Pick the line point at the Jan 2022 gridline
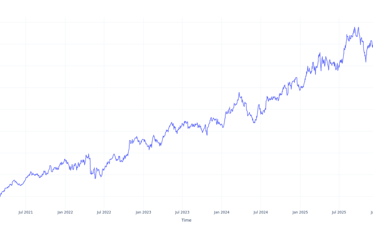Viewport: 373px width, 233px height. (x=65, y=160)
